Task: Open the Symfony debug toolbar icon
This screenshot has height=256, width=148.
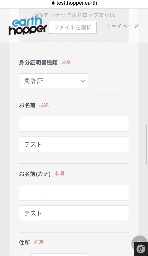Action: (141, 249)
